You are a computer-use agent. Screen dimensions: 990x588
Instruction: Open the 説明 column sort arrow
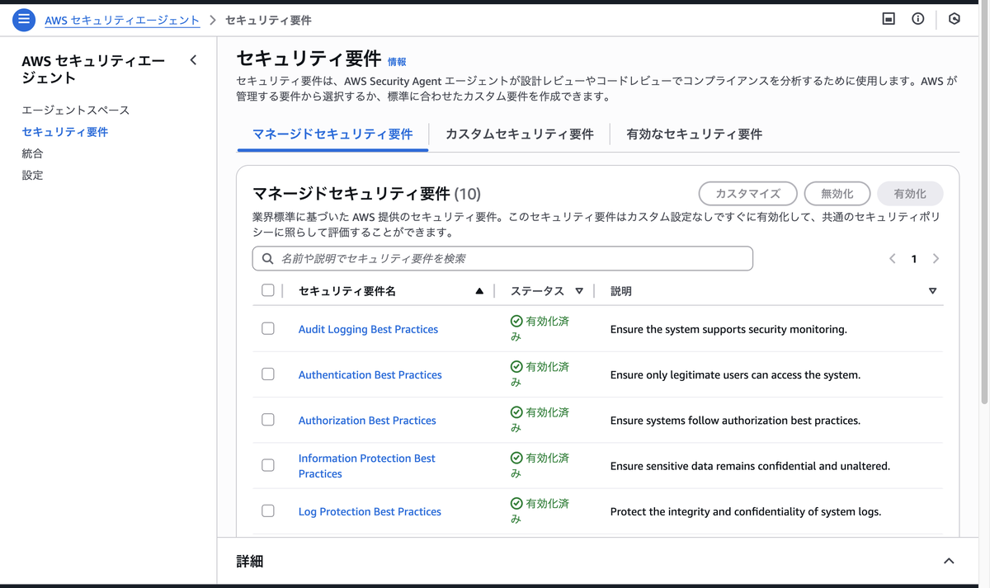pyautogui.click(x=933, y=291)
